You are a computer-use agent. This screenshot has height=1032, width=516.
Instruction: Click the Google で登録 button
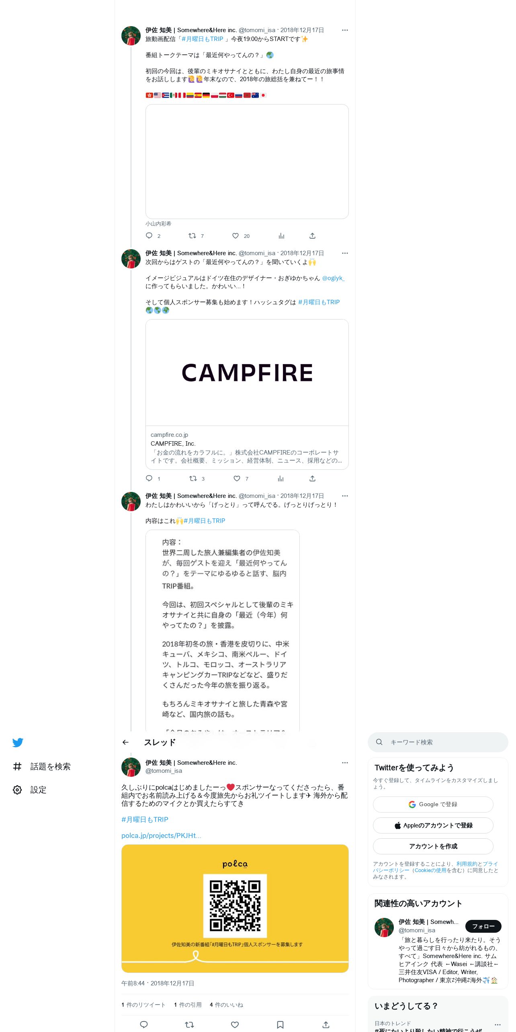click(433, 804)
